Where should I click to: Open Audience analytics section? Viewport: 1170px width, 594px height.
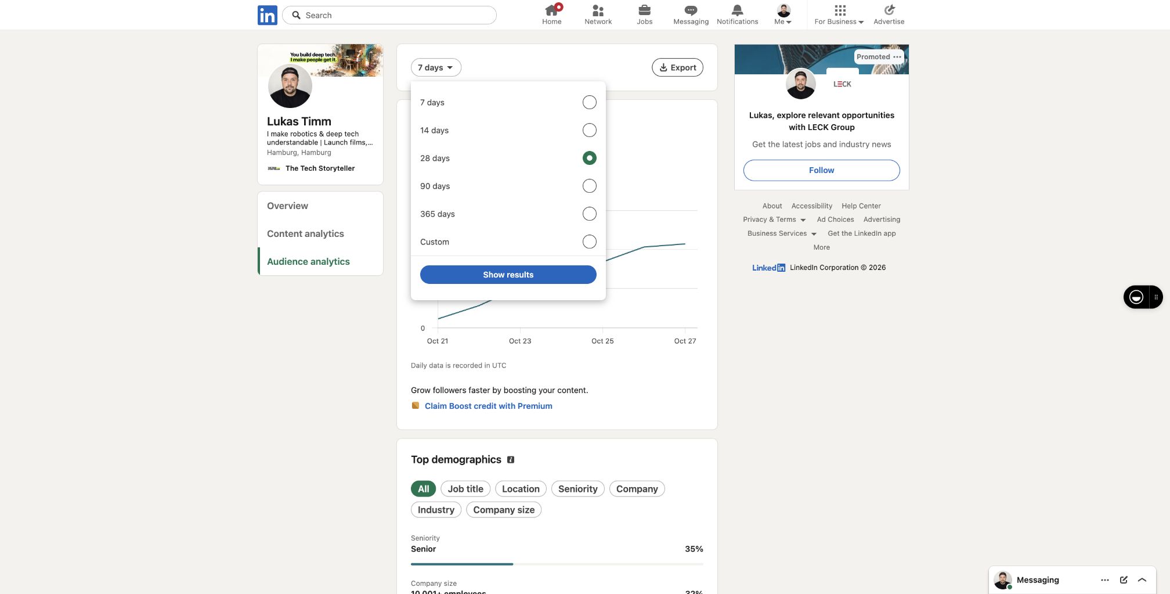(x=308, y=261)
